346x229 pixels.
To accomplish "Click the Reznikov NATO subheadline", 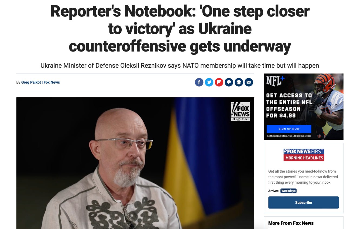I will coord(180,65).
